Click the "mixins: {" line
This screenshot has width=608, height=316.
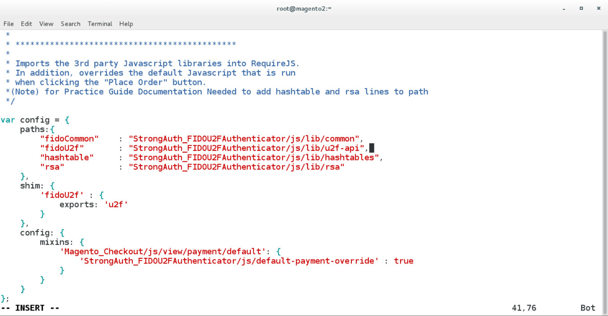[62, 242]
